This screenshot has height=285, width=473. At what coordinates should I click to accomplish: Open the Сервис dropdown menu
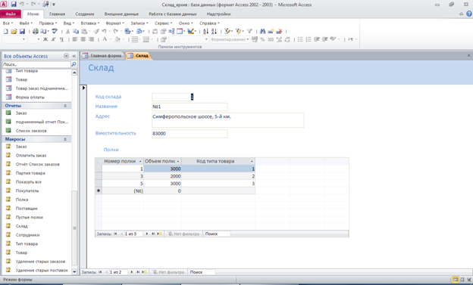(163, 23)
